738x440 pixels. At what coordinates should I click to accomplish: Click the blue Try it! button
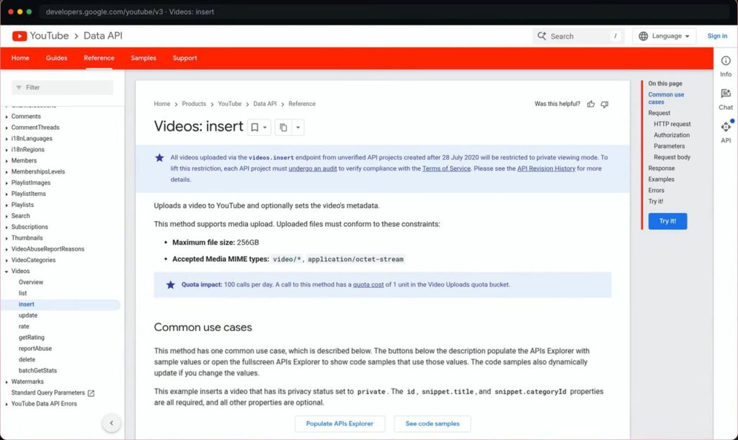[667, 221]
